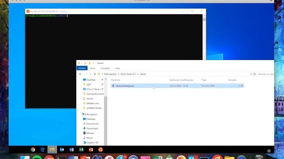Select NMatriculas folder in sidebar
This screenshot has width=284, height=159.
click(93, 103)
